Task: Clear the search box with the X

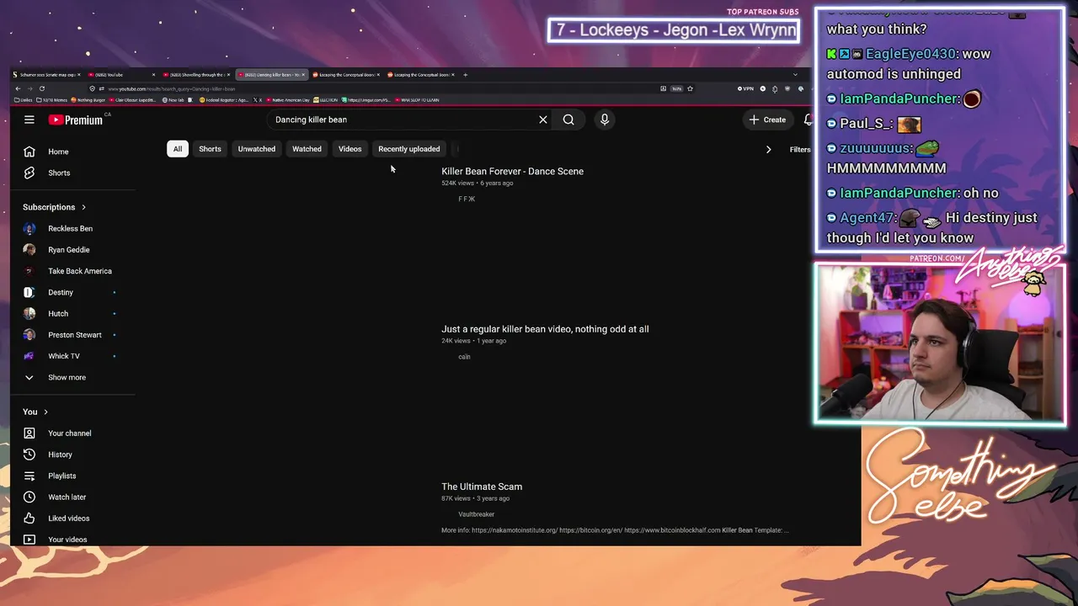Action: pyautogui.click(x=543, y=120)
